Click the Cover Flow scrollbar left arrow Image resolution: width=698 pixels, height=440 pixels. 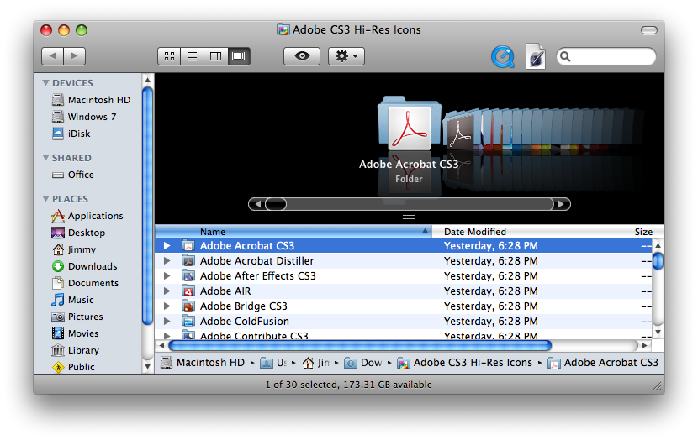257,204
